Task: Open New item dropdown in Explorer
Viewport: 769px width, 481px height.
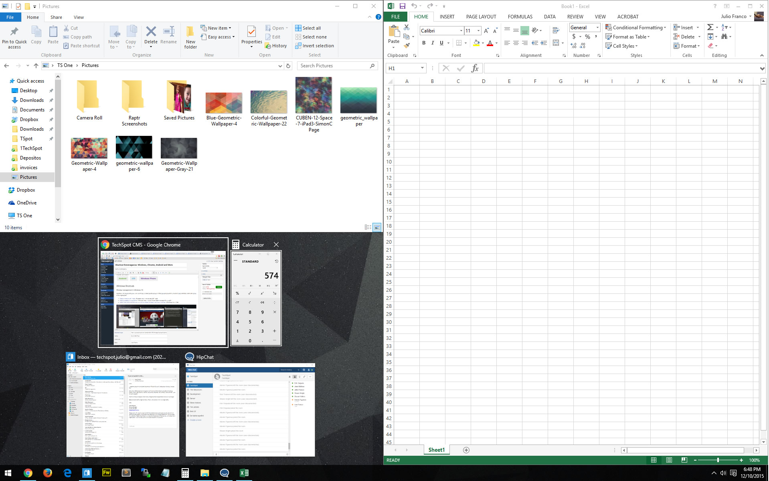Action: tap(216, 28)
